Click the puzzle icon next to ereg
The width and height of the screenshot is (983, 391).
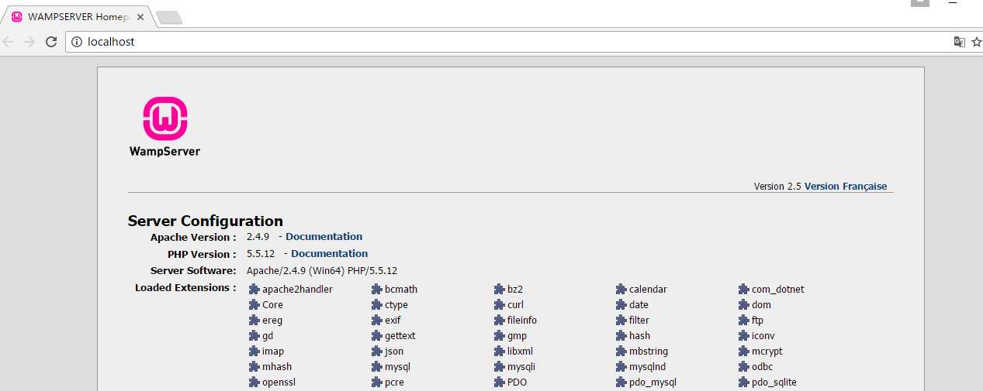coord(254,321)
